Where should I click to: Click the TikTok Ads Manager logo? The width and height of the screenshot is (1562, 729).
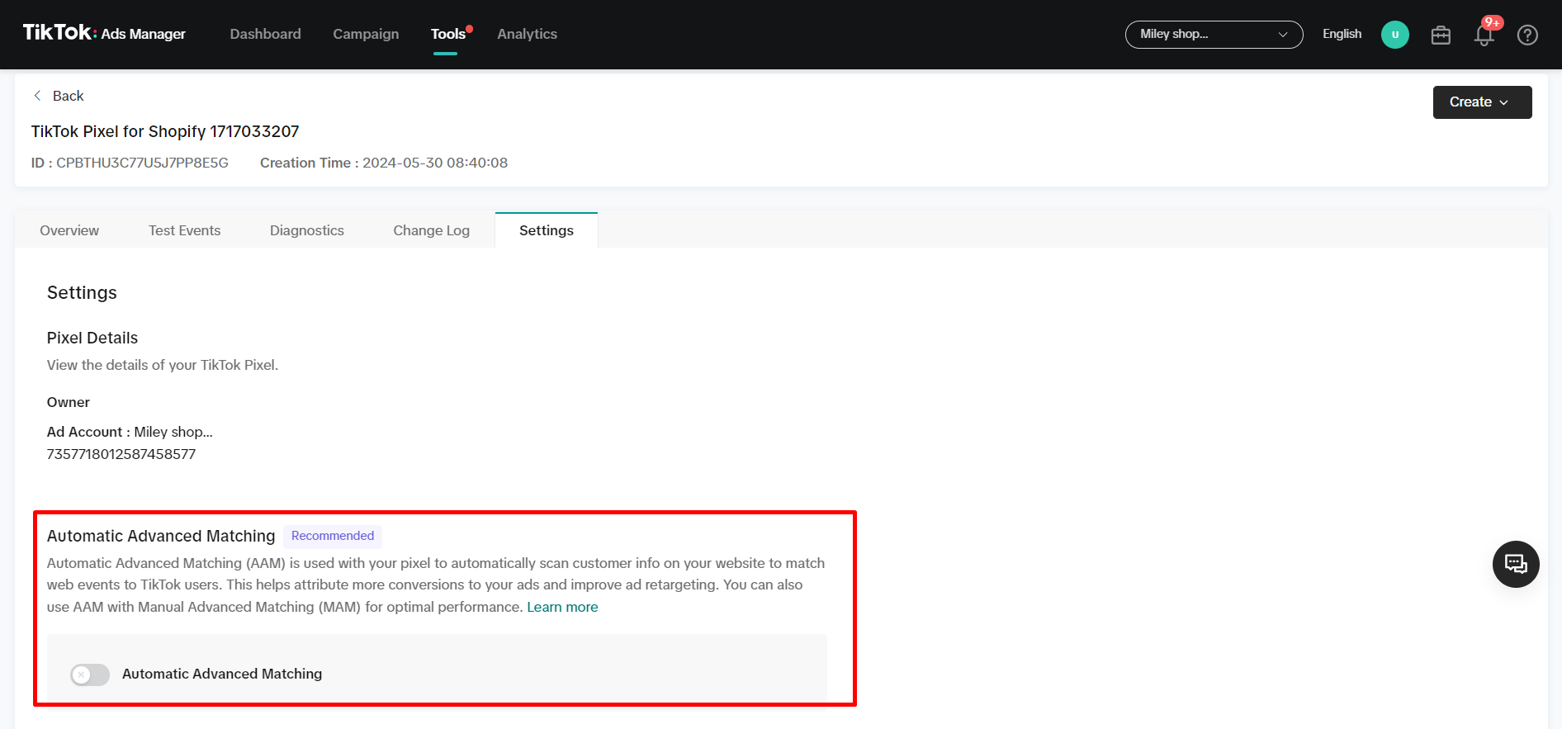pyautogui.click(x=104, y=33)
